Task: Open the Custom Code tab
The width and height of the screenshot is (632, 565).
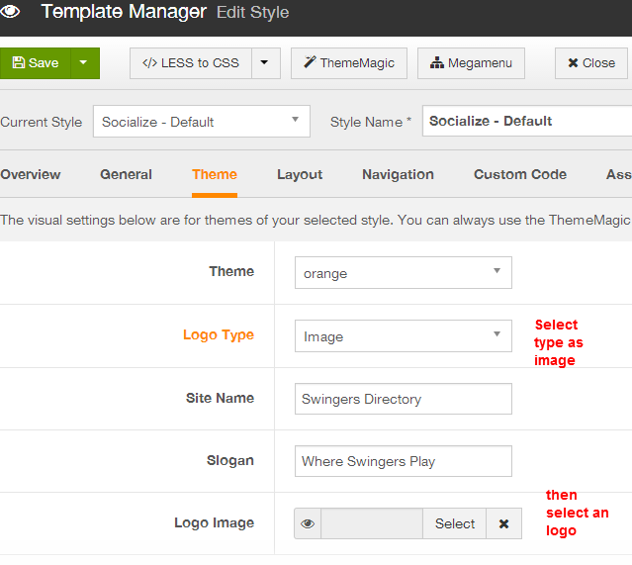Action: (520, 175)
